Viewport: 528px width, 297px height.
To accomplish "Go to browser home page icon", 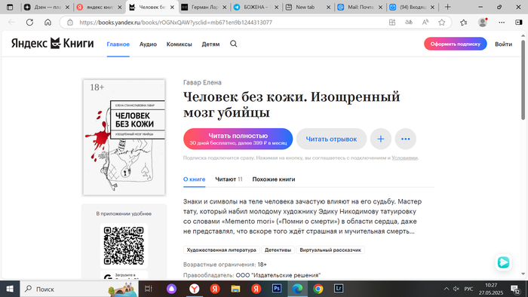I will 48,22.
